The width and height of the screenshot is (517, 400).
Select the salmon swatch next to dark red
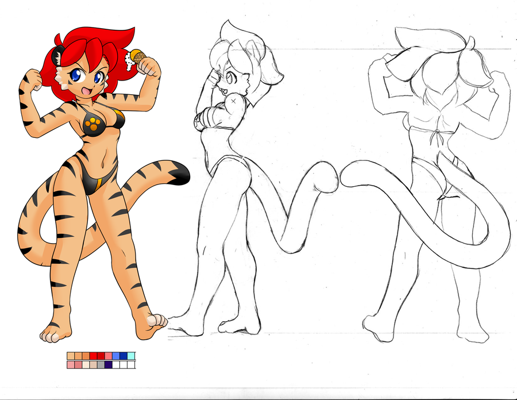109,356
